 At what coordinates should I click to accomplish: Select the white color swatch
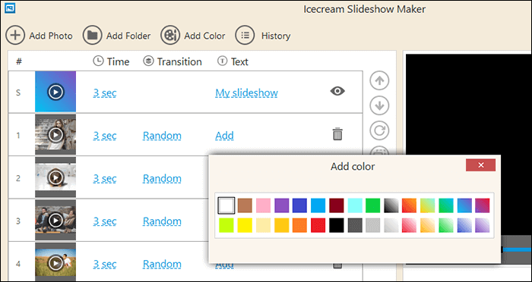tap(226, 205)
